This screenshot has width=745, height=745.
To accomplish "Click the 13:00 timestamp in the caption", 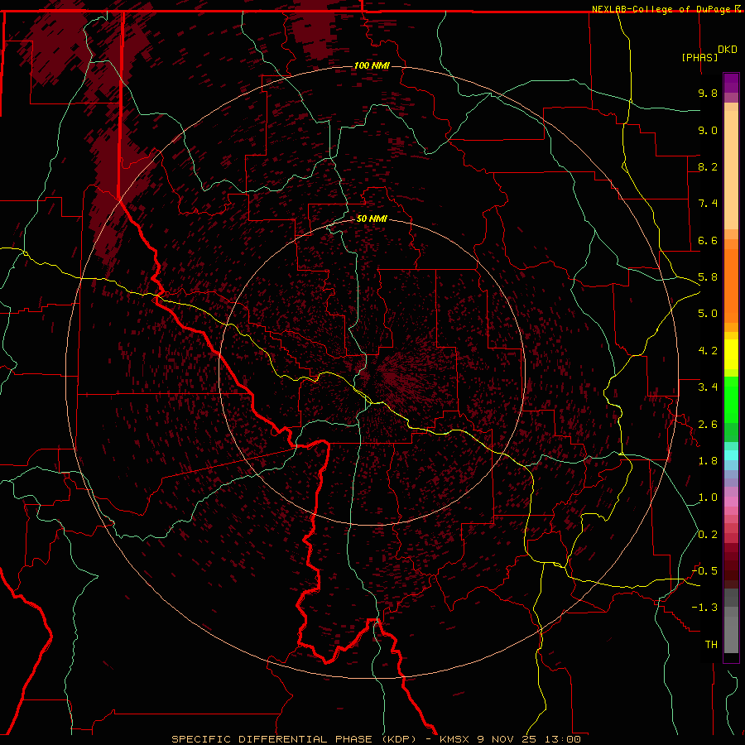I will (x=563, y=739).
